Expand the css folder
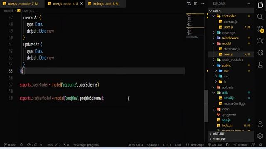This screenshot has width=266, height=149. click(216, 71)
